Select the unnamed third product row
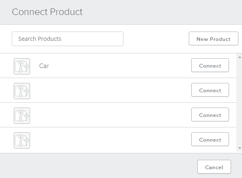The width and height of the screenshot is (242, 178). (x=118, y=115)
